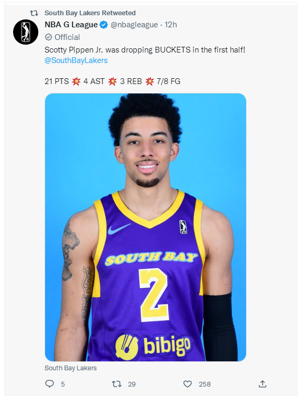Open the Scotty Pippen Jr. photo
Viewport: 298px width, 396px height.
(146, 227)
